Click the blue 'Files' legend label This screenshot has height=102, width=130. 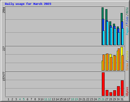(x=127, y=20)
